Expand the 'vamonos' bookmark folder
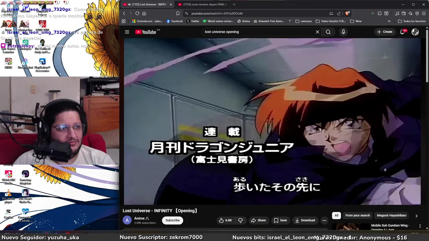Image resolution: width=429 pixels, height=241 pixels. click(x=304, y=21)
